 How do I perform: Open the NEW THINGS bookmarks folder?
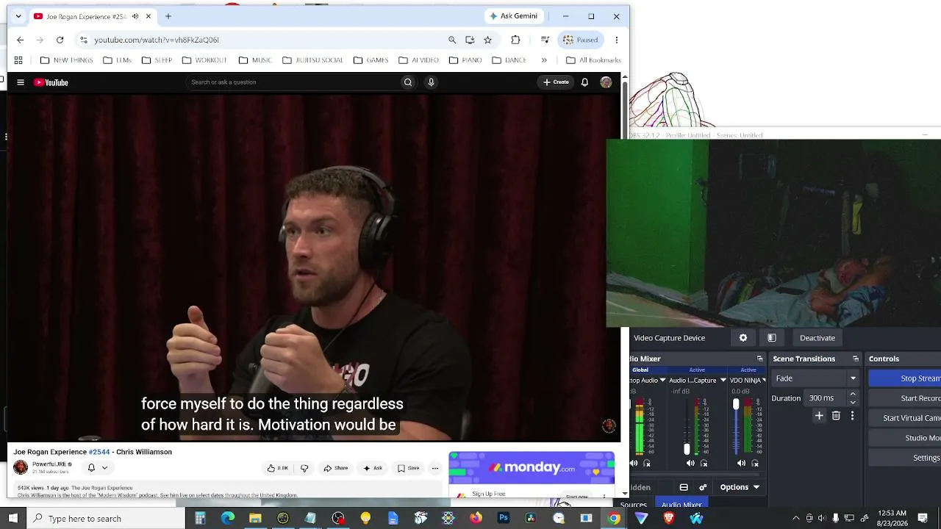(x=66, y=60)
